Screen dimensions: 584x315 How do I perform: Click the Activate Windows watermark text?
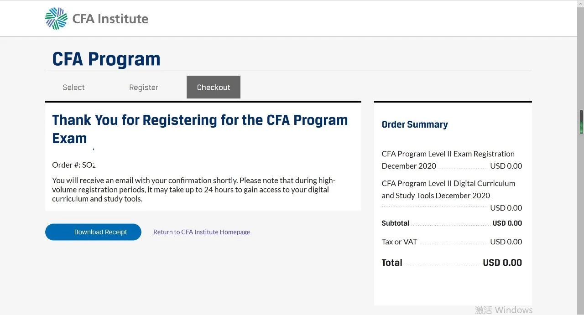click(x=503, y=310)
